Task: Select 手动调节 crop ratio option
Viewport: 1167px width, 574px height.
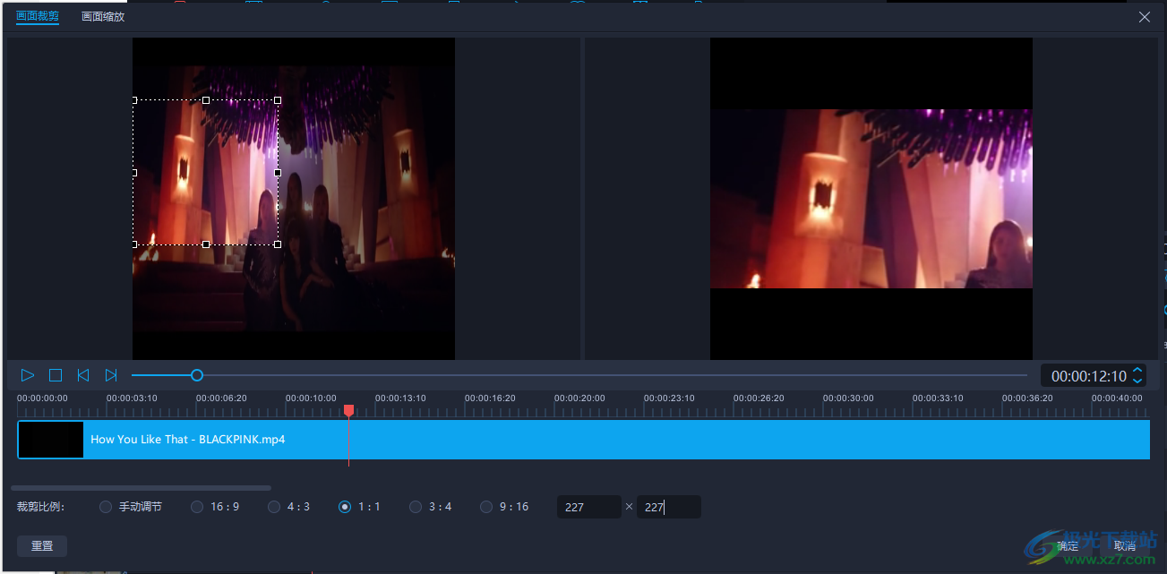Action: coord(131,507)
